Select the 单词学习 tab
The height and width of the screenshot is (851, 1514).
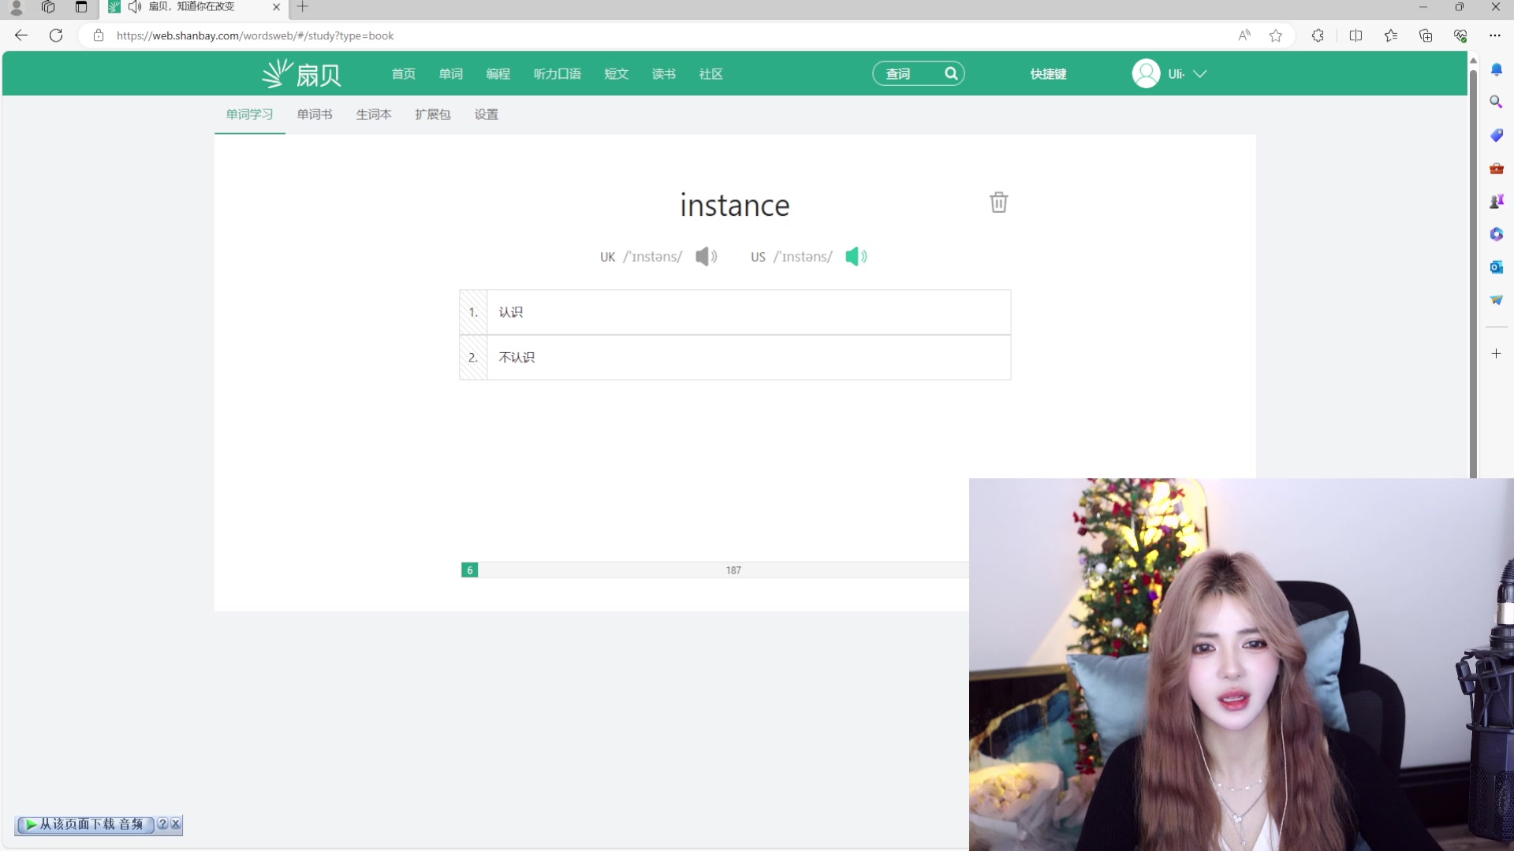click(x=250, y=114)
